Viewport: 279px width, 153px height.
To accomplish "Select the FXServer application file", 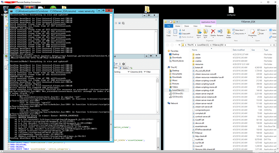I will tap(199, 133).
